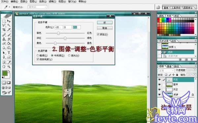Viewport: 198px width, 123px height.
Task: Click the green foreground color swatch
Action: point(5,73)
